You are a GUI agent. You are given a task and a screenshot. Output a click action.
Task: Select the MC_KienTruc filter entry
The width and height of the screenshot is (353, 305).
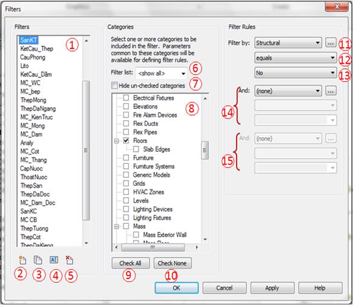coord(36,117)
